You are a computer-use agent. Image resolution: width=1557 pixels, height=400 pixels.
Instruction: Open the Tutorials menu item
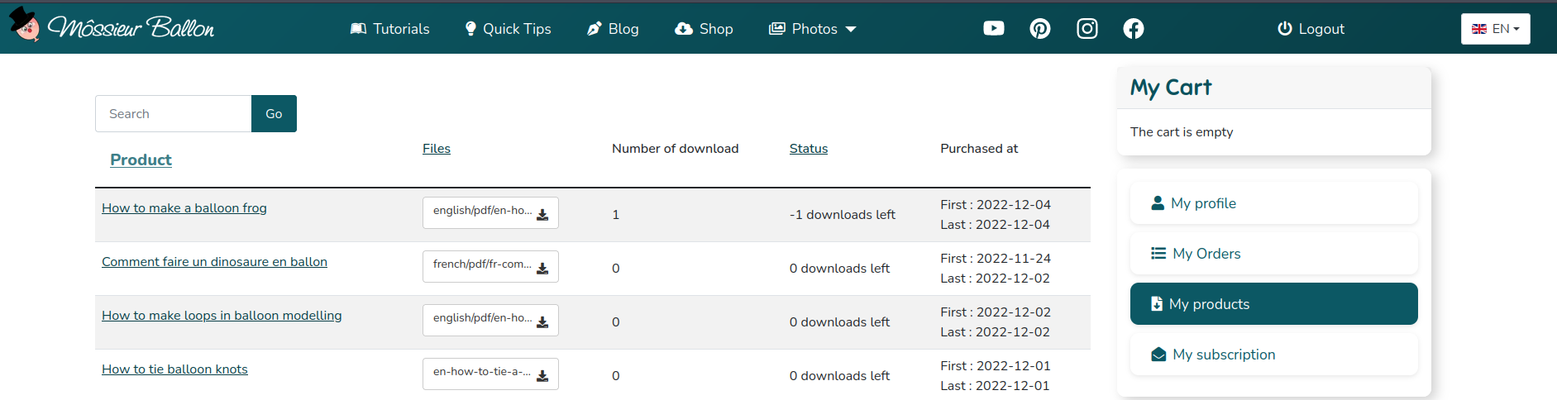pyautogui.click(x=390, y=29)
